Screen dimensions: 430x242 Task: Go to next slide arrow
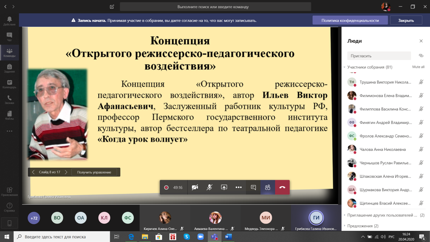pos(66,172)
